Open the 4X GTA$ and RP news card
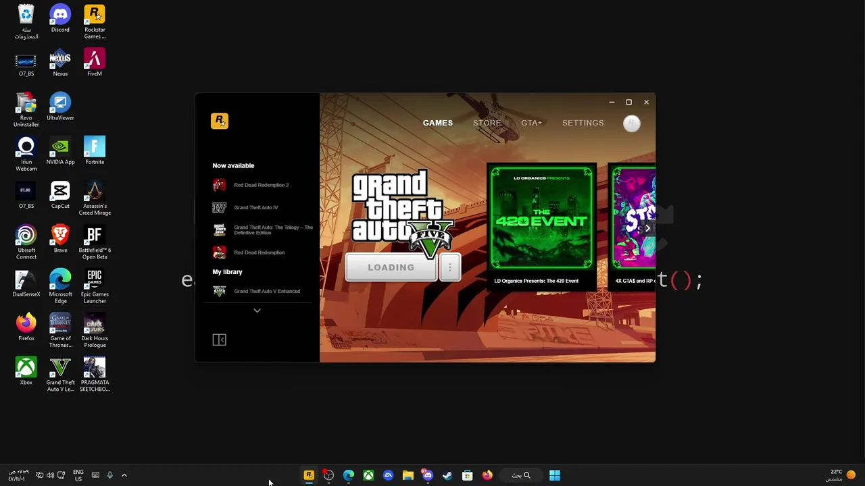The height and width of the screenshot is (486, 865). click(x=633, y=226)
